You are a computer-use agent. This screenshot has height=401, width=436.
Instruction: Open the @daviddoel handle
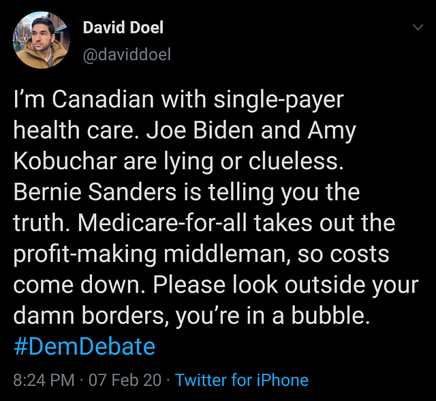pos(126,55)
